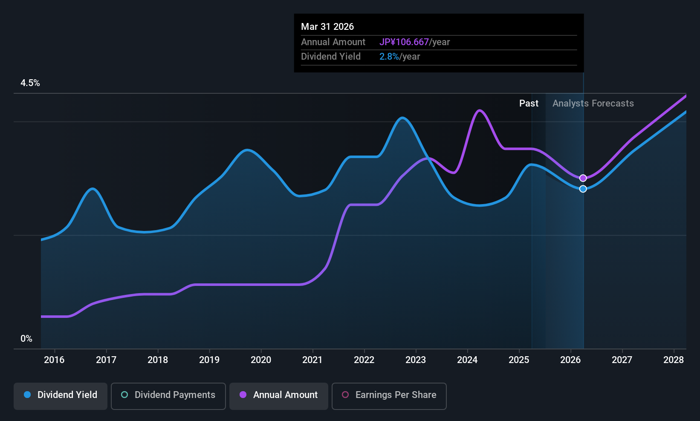The height and width of the screenshot is (421, 700).
Task: Enable the Earnings Per Share series
Action: [389, 396]
